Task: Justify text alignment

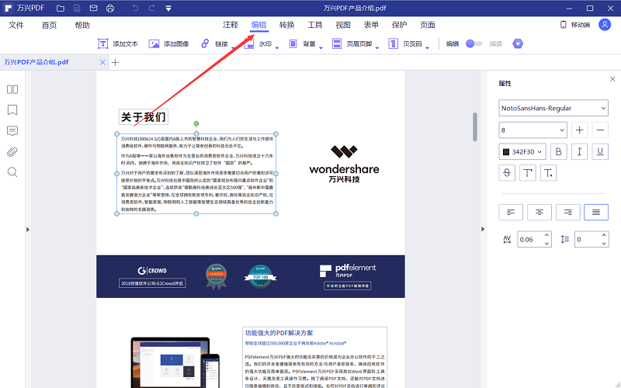Action: point(596,212)
